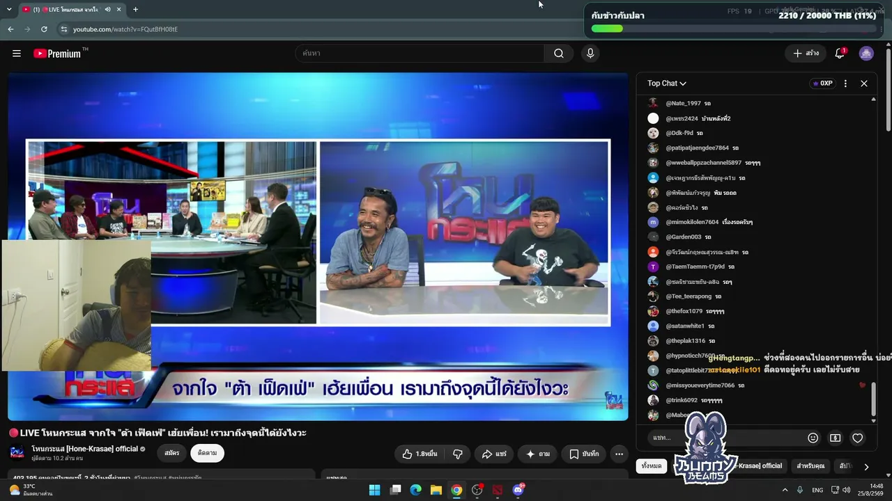Select the ทั้งหมด filter chip
Screen dimensions: 892x501
[x=652, y=466]
